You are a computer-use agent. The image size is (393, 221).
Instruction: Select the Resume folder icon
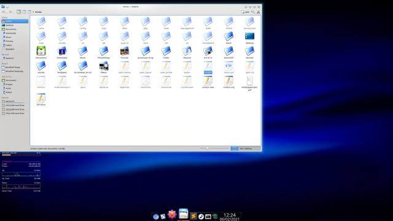187,51
